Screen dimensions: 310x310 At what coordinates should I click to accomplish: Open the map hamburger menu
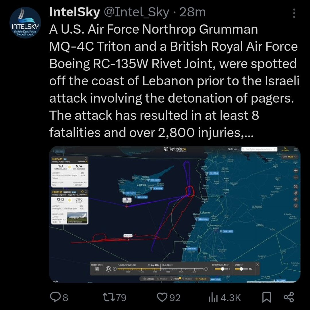pos(296,149)
